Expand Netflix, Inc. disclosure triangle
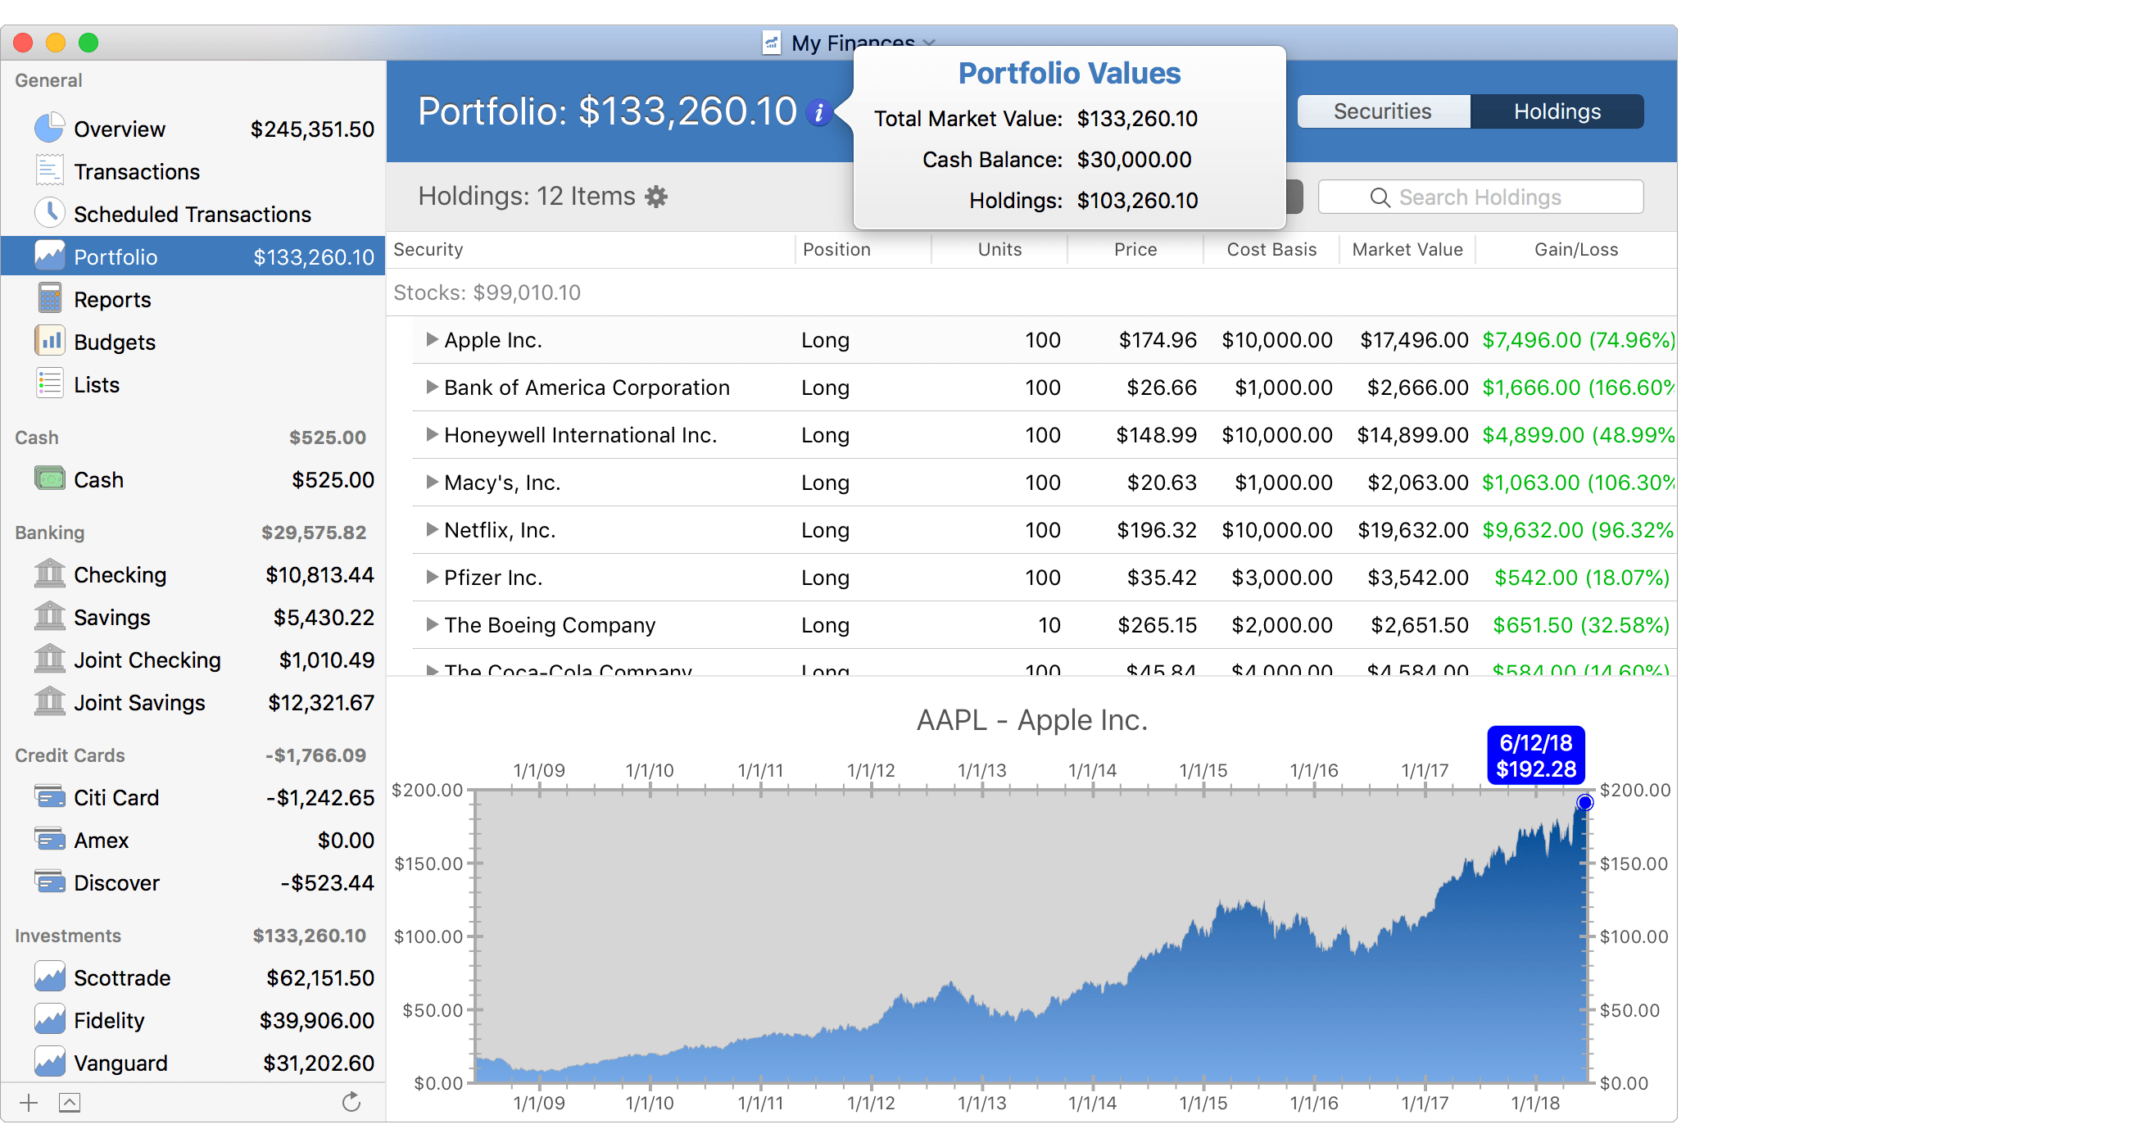Screen dimensions: 2130x1147 click(432, 529)
